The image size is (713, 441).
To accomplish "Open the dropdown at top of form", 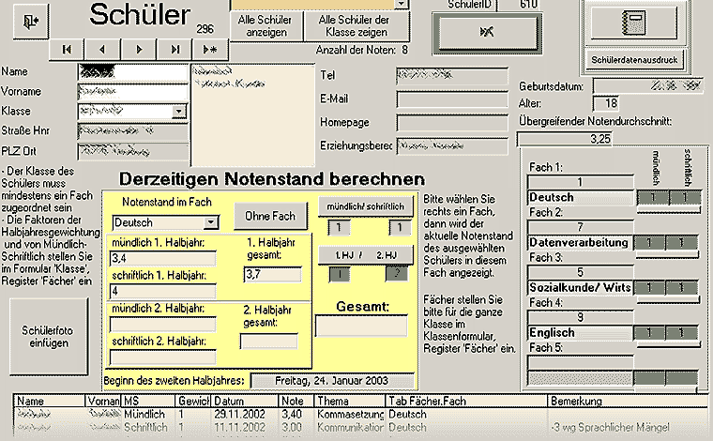I will click(401, 4).
